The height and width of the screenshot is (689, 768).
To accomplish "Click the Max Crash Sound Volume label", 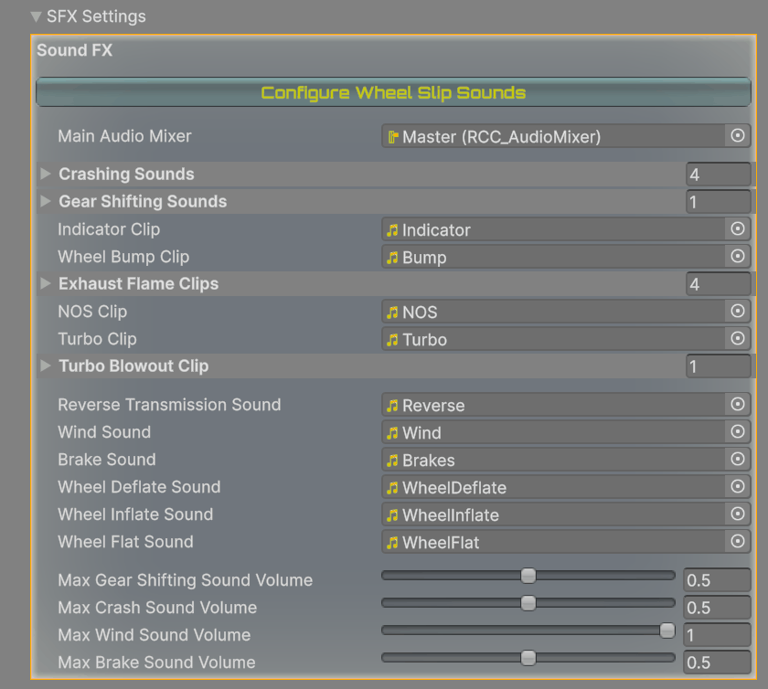I will [157, 608].
